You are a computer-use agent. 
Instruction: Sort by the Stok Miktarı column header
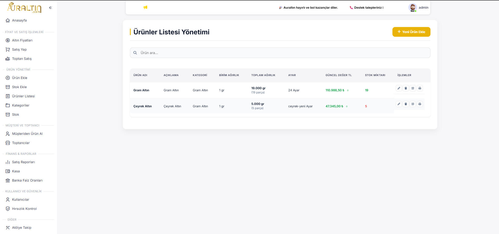point(375,75)
